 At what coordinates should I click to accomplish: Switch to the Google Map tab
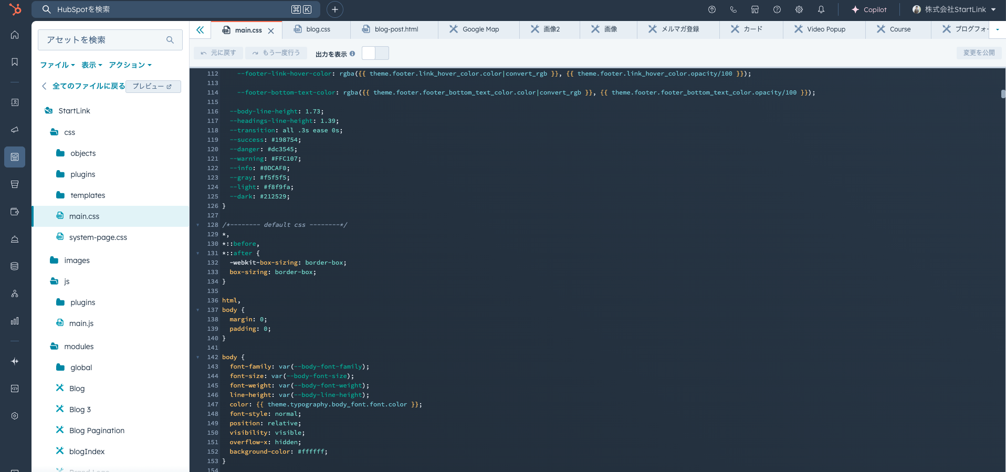click(480, 29)
